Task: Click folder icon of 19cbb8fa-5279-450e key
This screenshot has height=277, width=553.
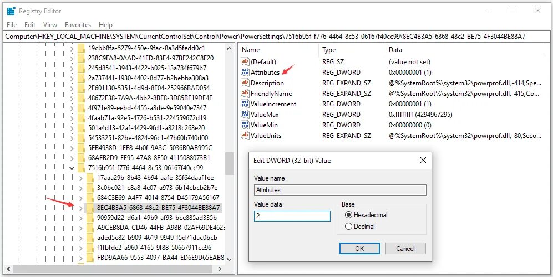Action: click(82, 48)
